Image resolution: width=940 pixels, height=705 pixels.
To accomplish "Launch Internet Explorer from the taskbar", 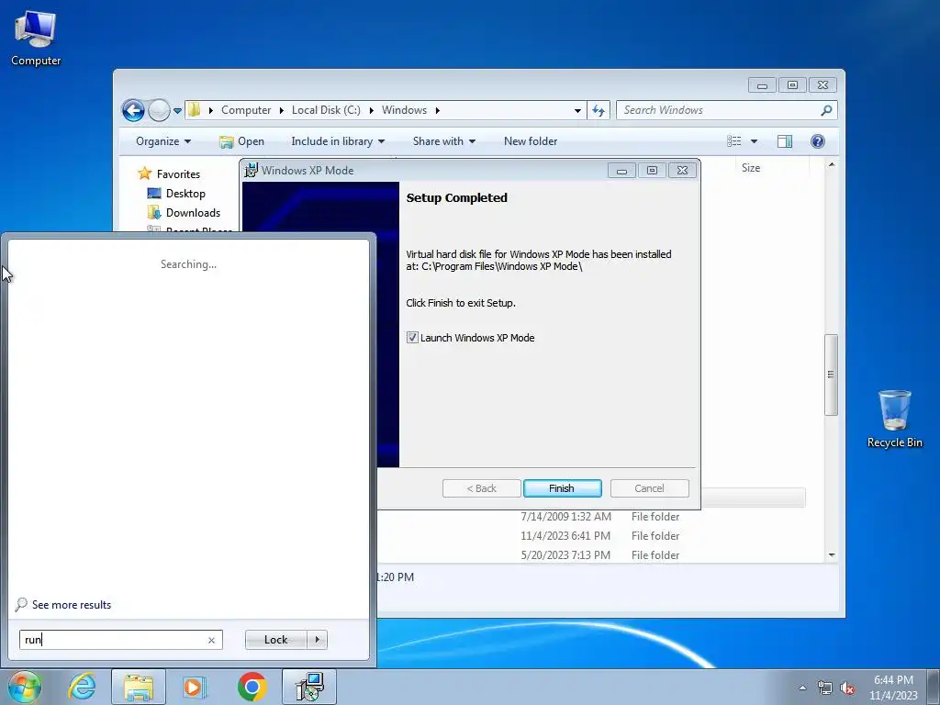I will click(82, 687).
